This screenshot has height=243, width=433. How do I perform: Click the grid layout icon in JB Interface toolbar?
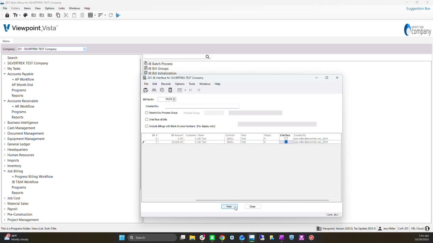180,90
